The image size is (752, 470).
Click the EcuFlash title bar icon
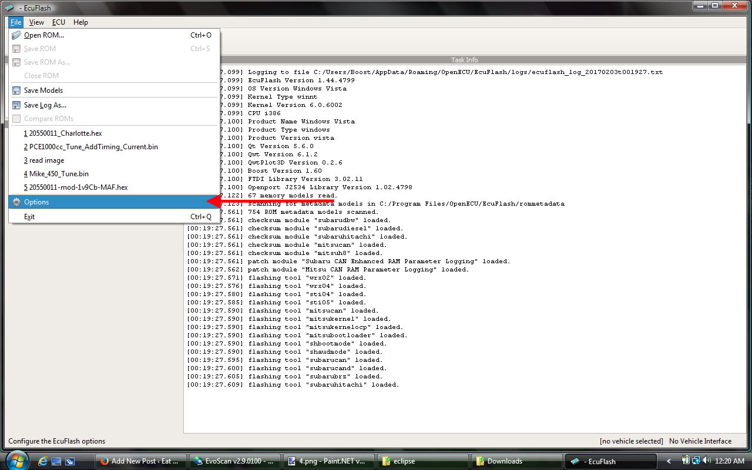tap(9, 8)
